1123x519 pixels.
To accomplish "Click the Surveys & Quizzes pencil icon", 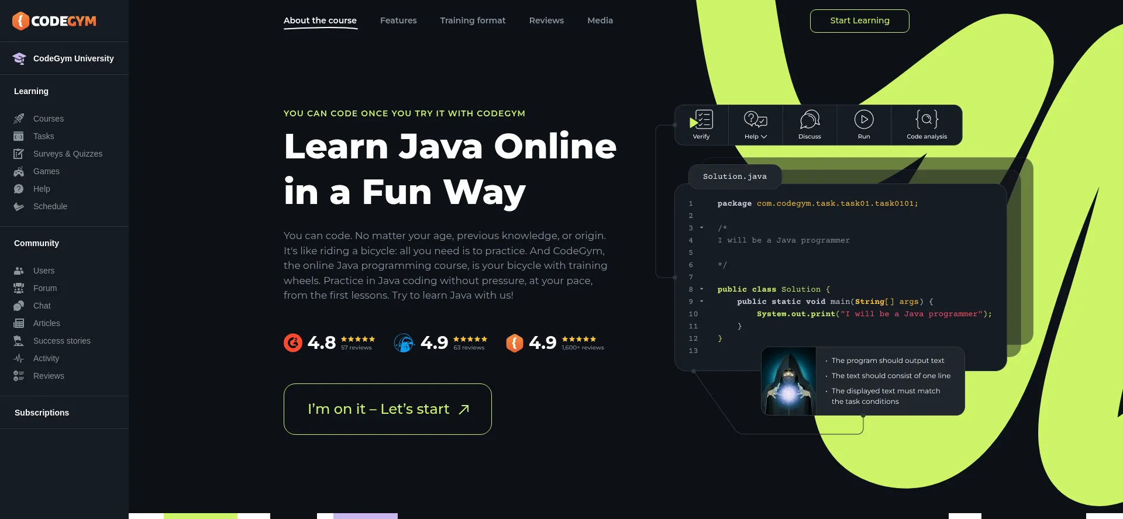I will click(19, 154).
